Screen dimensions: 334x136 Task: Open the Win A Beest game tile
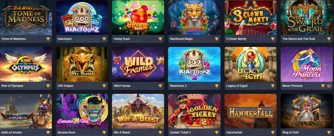coord(138,111)
